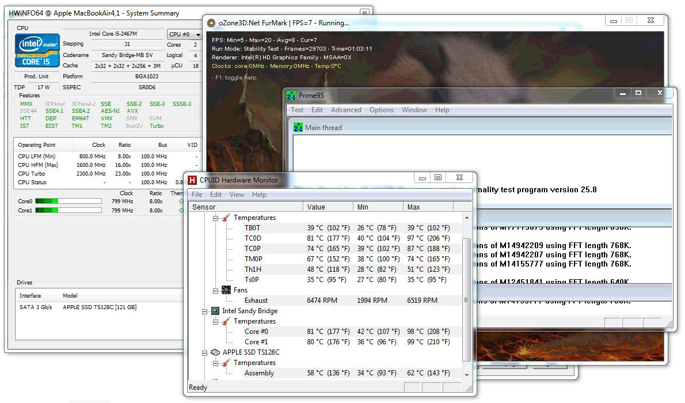Image resolution: width=685 pixels, height=403 pixels.
Task: Click the Intel Core i5-2467M name field
Action: [x=113, y=33]
